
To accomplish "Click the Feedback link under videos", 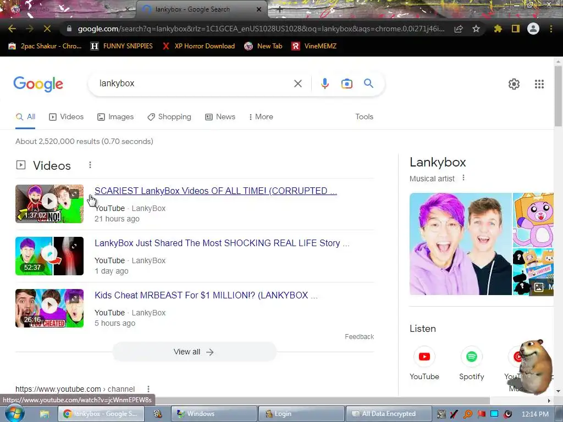I will pos(359,337).
